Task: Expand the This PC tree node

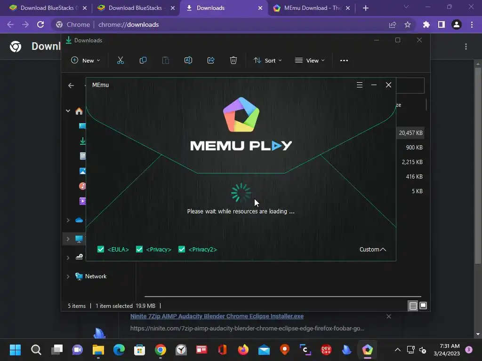Action: pos(68,239)
